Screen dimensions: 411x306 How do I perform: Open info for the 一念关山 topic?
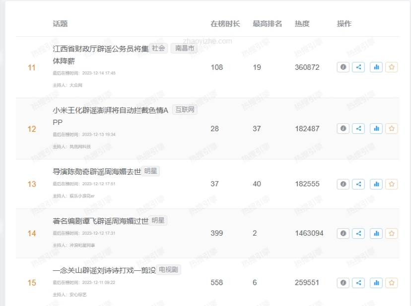(343, 283)
